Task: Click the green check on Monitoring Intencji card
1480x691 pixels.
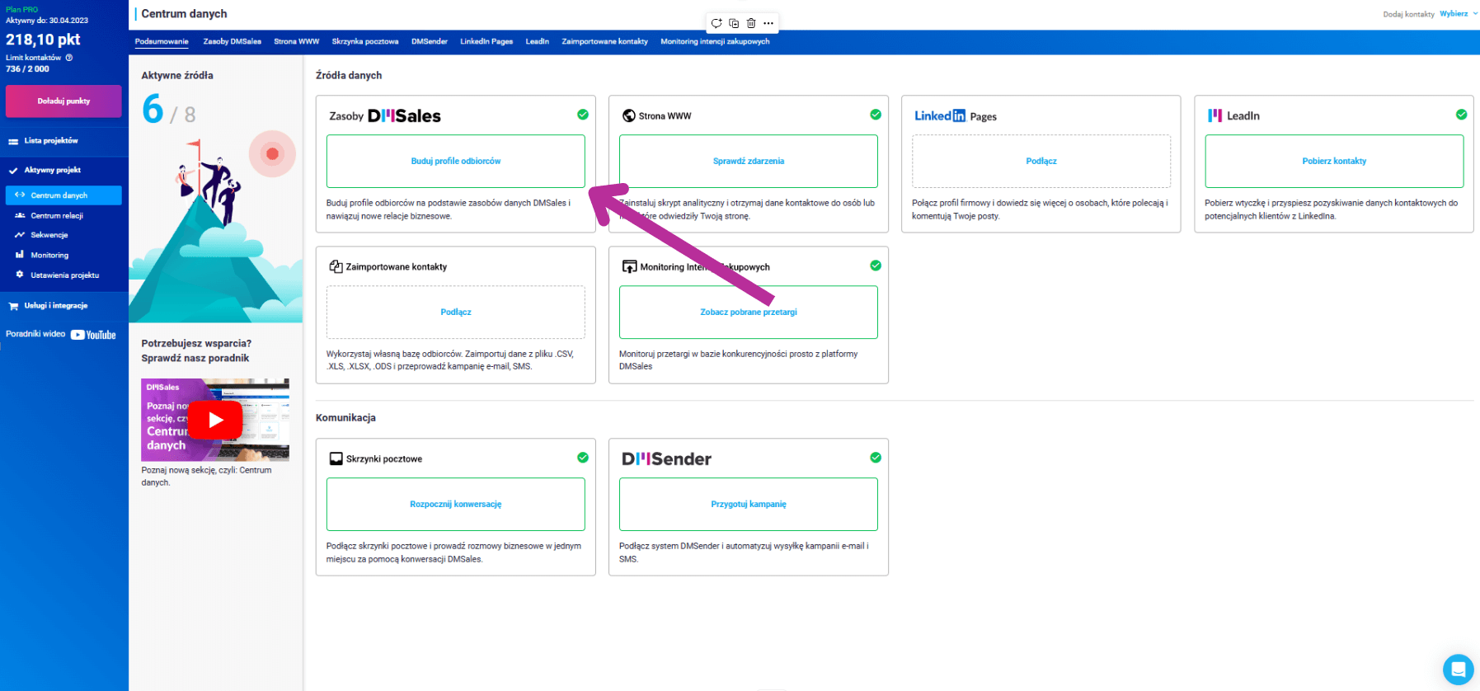Action: click(876, 266)
